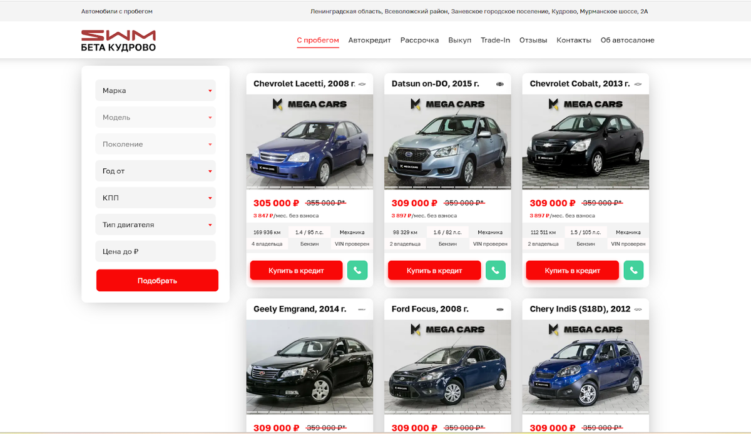Click the Ленинградская область address text

click(479, 11)
